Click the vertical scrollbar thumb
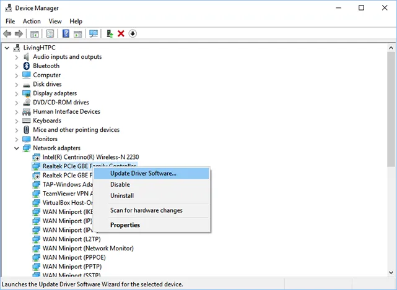397x290 pixels. click(x=391, y=109)
